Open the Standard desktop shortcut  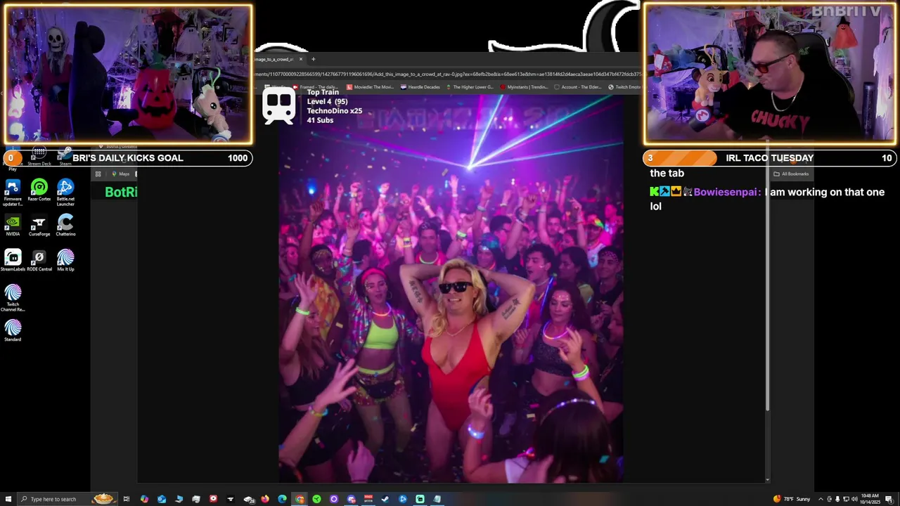pos(13,331)
